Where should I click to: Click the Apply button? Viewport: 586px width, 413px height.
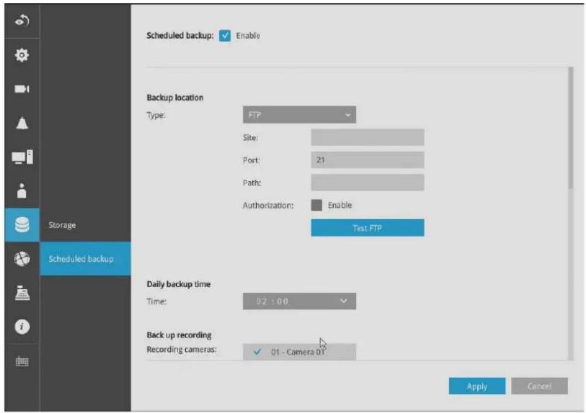point(477,386)
